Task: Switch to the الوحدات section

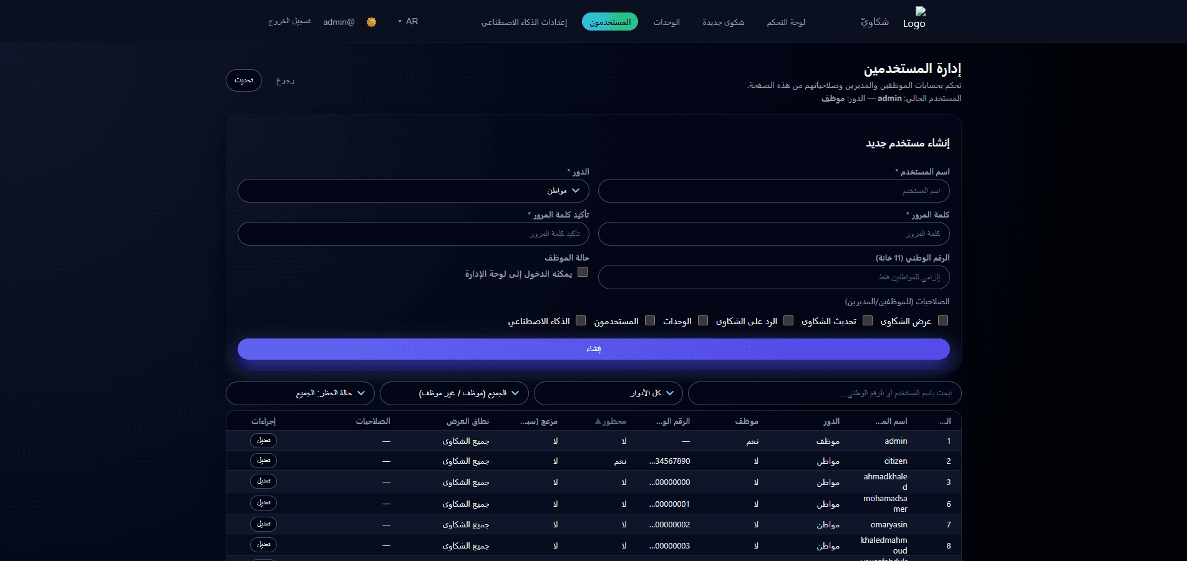Action: pyautogui.click(x=667, y=21)
